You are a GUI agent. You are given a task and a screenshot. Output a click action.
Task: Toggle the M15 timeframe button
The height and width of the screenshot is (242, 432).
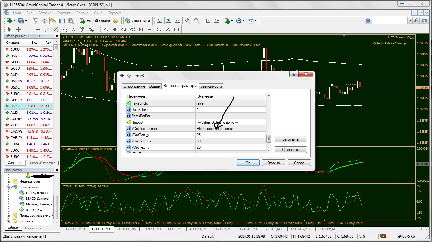(123, 29)
